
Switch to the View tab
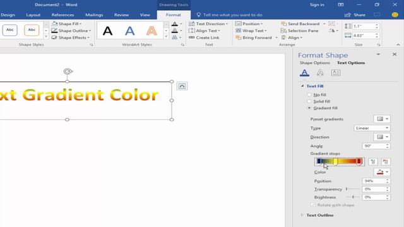[x=145, y=15]
